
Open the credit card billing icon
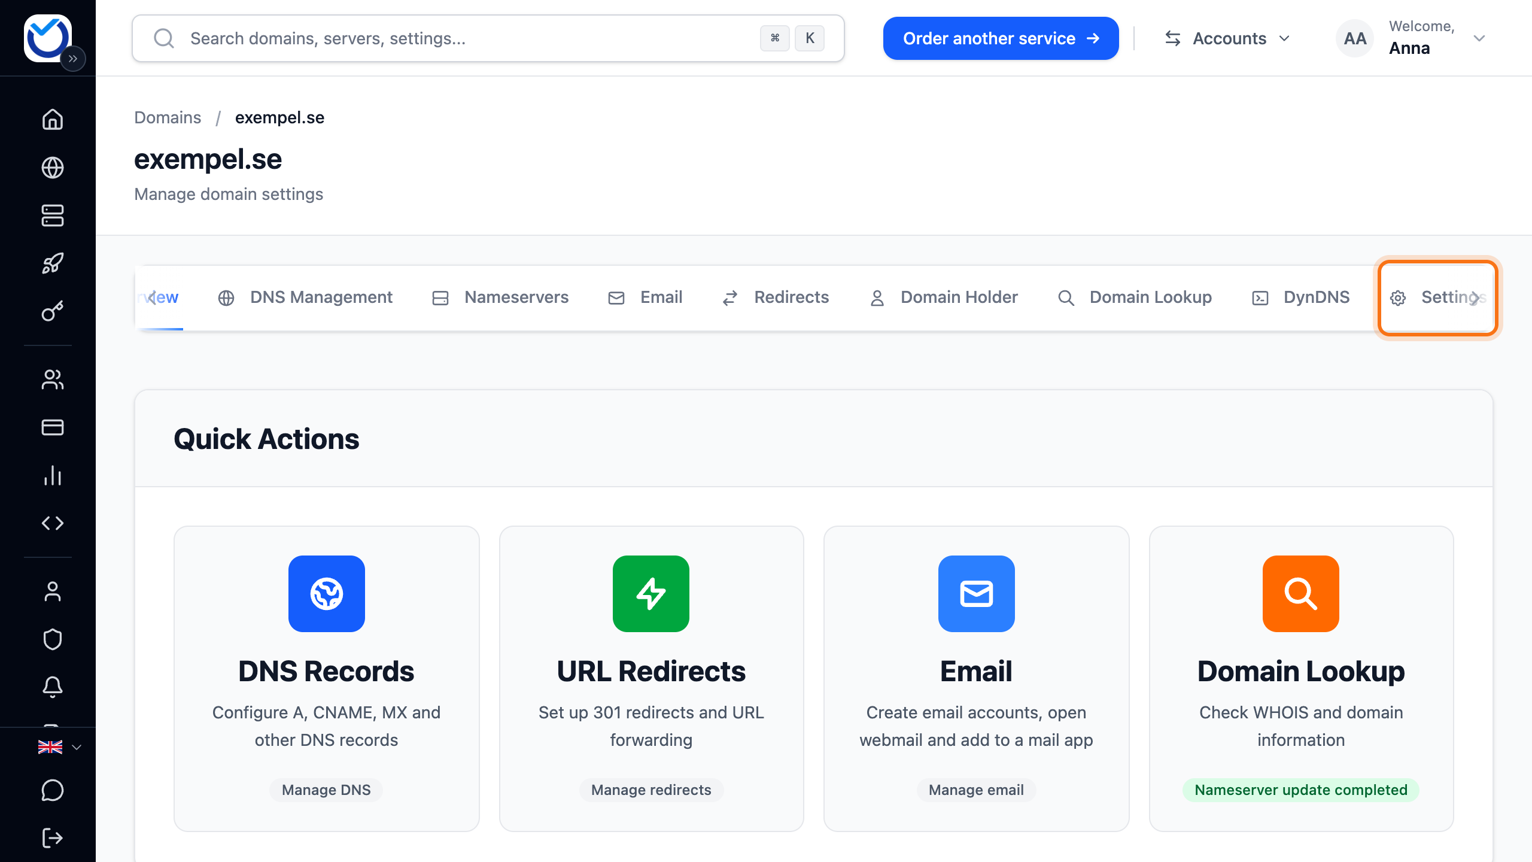[x=53, y=427]
